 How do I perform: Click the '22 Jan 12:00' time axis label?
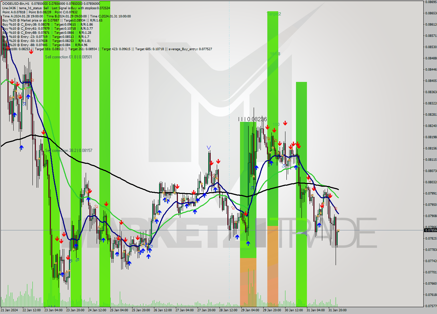(31, 310)
